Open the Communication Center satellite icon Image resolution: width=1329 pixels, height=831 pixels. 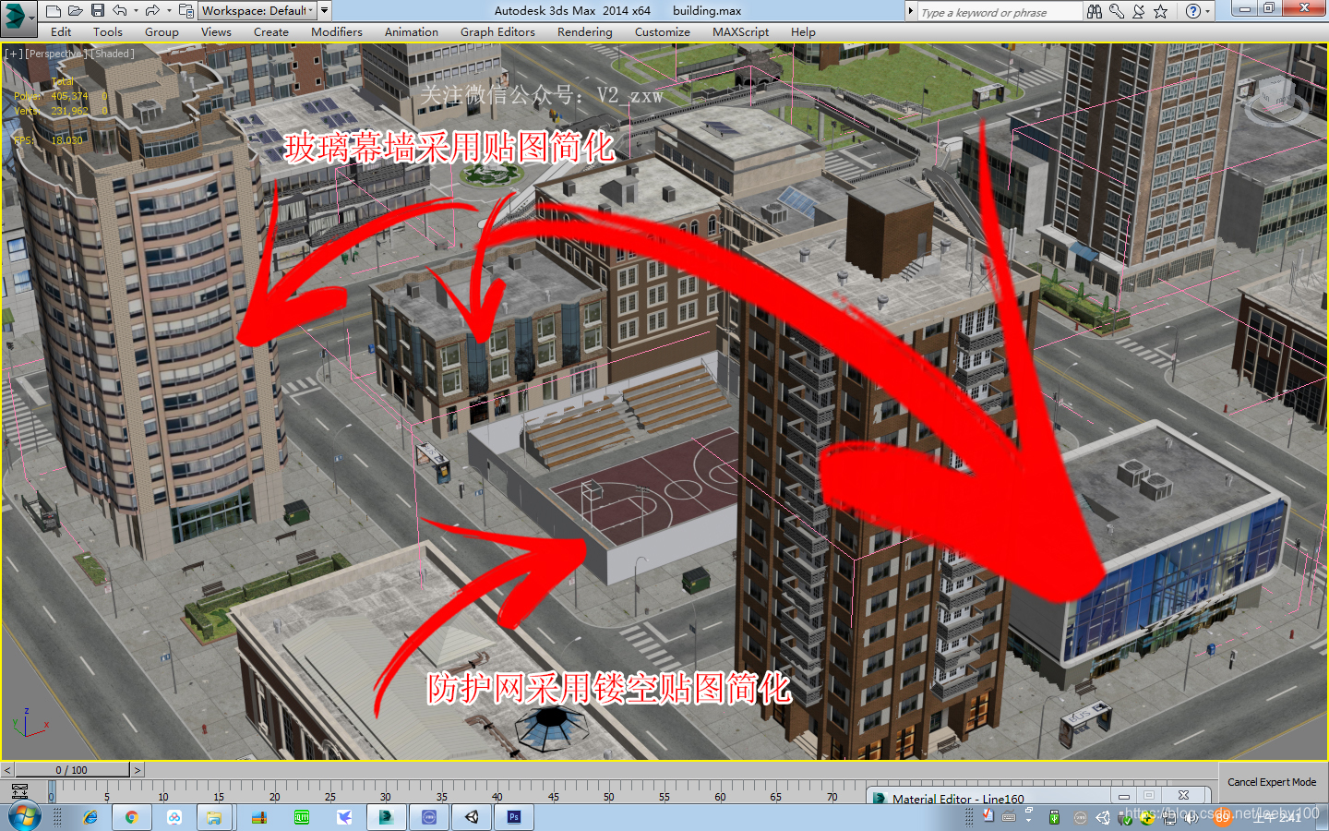(x=1138, y=12)
